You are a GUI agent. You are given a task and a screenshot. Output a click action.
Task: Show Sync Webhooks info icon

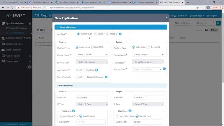(106, 77)
